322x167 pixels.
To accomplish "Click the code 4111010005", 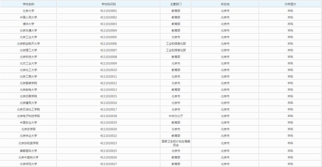I will 109,37.
